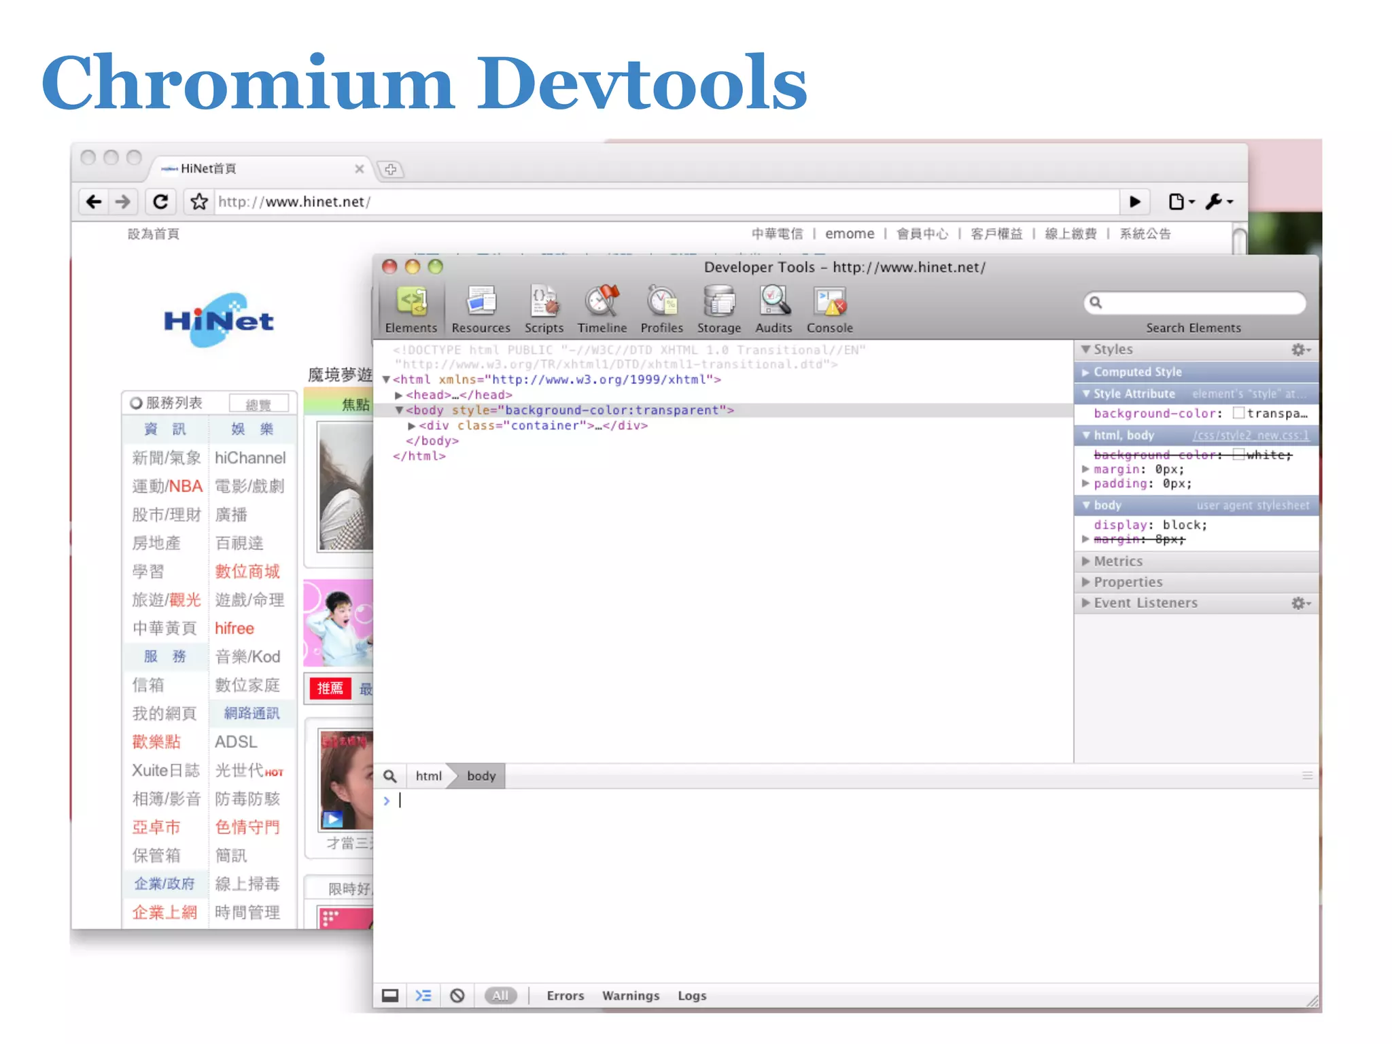Click the transparent background-color swatch
1392x1044 pixels.
[x=1238, y=413]
